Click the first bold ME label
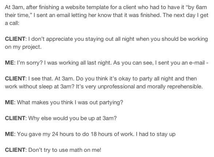Image resolution: width=214 pixels, height=157 pixels. (x=9, y=62)
